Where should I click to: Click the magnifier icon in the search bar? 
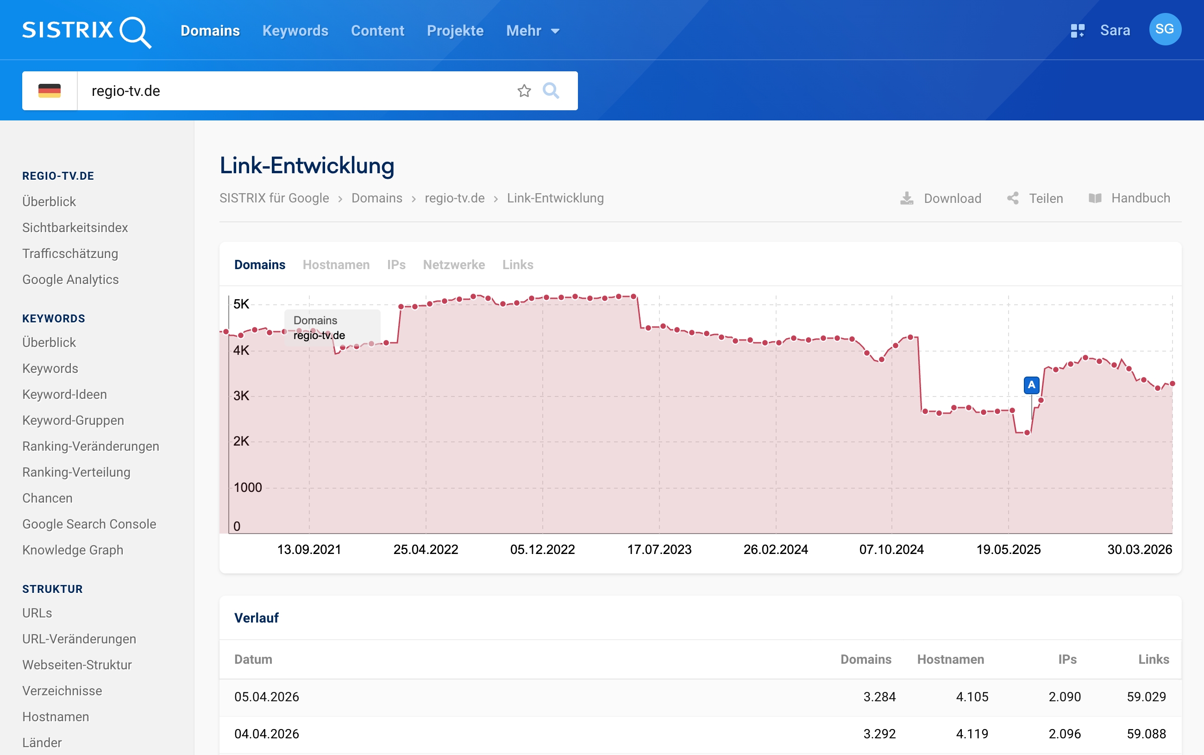[552, 90]
